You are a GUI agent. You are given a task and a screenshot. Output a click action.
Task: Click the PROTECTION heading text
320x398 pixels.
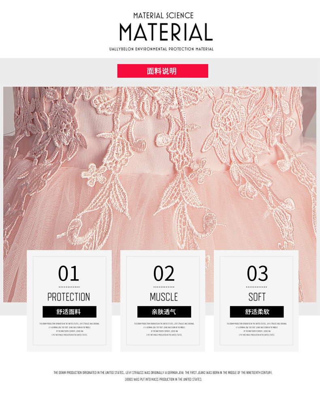pyautogui.click(x=69, y=297)
